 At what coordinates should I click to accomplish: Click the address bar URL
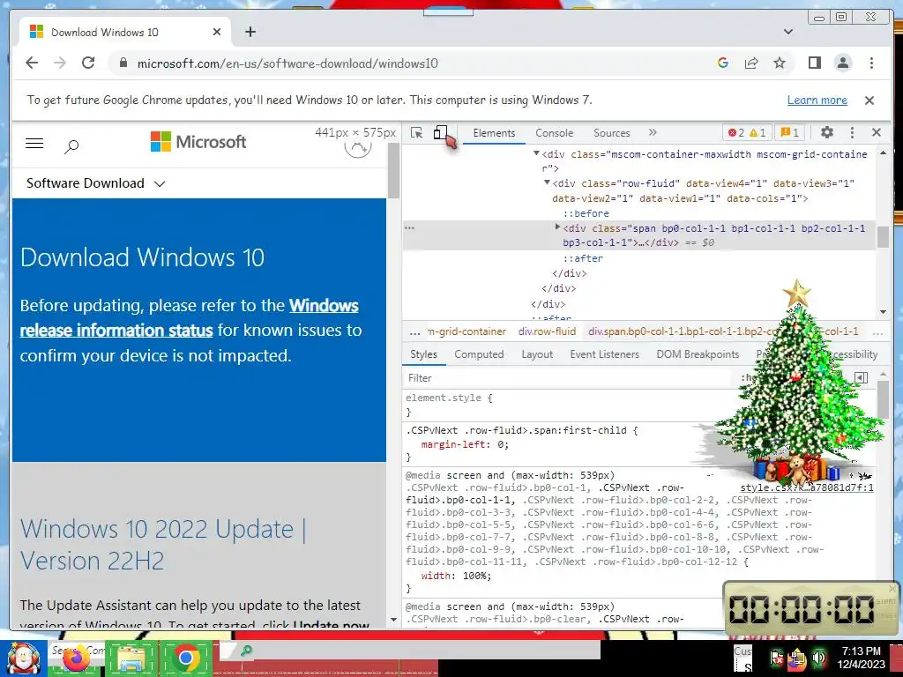tap(287, 63)
